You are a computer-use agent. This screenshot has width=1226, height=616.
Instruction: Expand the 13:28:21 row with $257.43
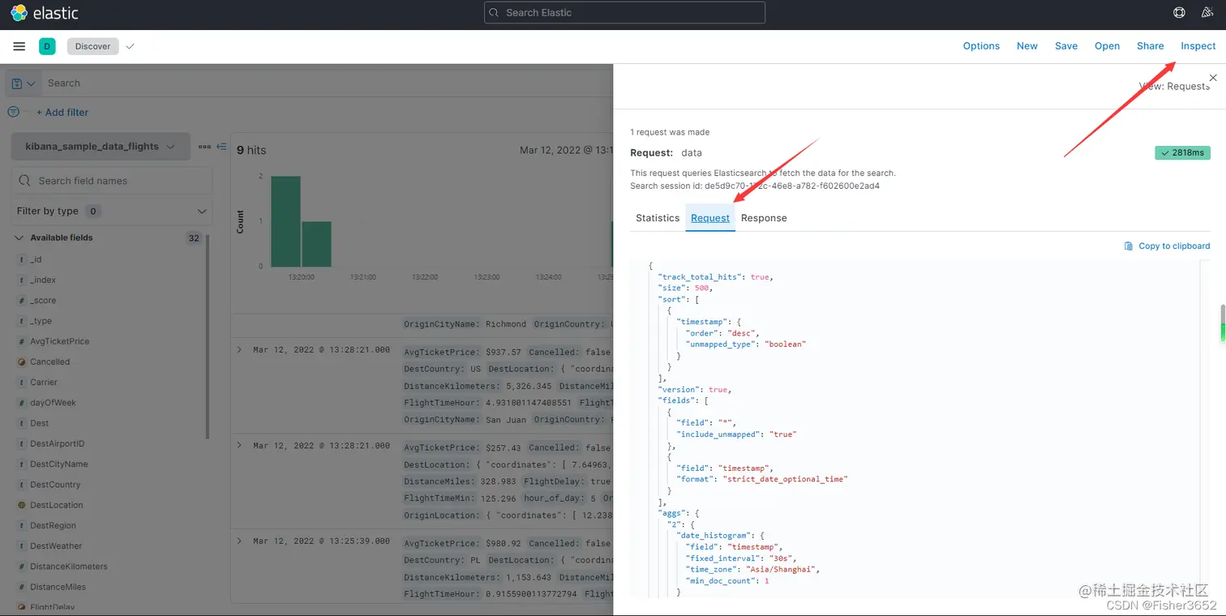pos(239,446)
